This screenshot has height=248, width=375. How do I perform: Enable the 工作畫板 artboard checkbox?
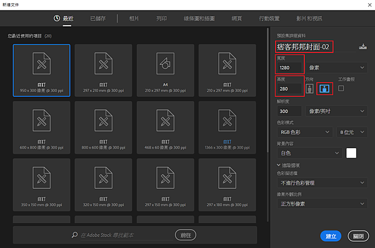pyautogui.click(x=341, y=89)
